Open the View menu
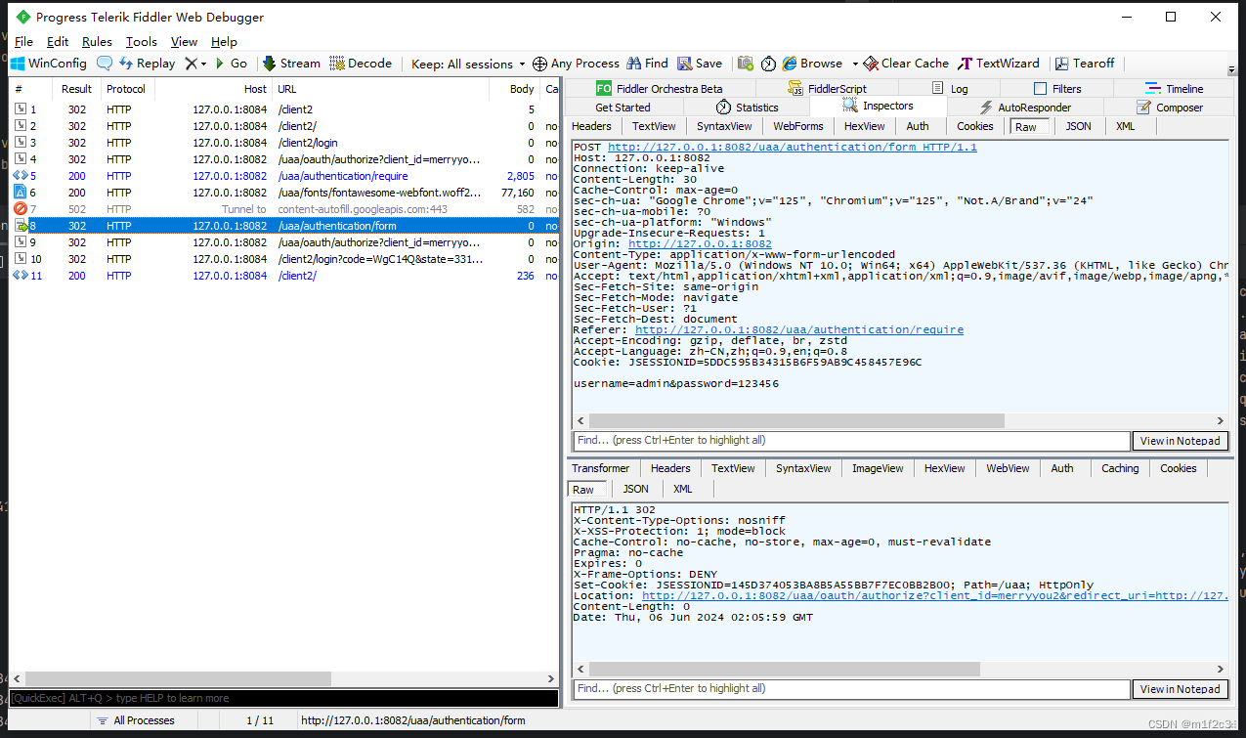Screen dimensions: 1246x738 tap(184, 42)
